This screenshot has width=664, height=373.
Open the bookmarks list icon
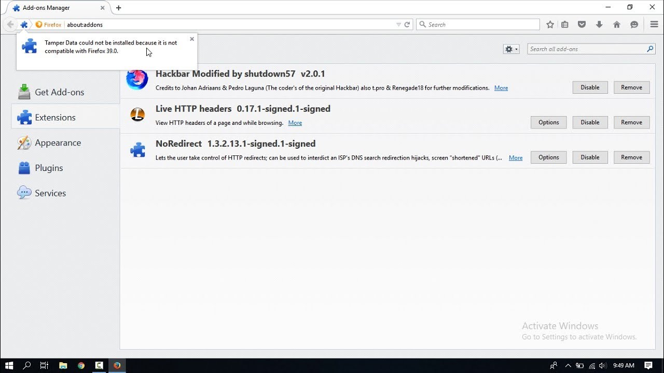(x=565, y=24)
